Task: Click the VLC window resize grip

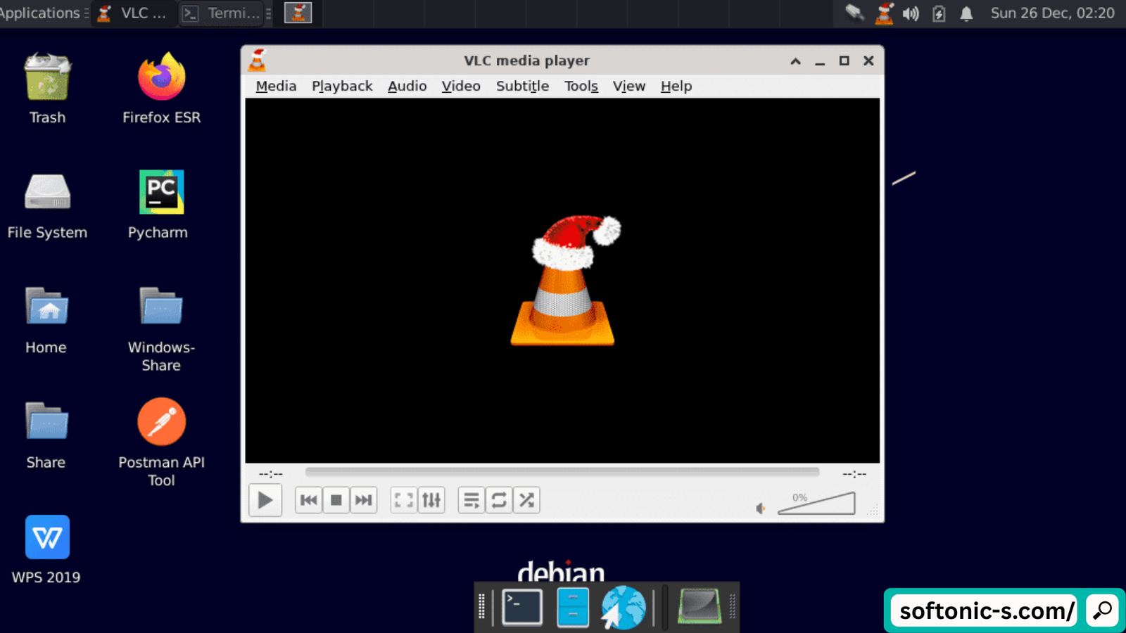Action: [873, 511]
